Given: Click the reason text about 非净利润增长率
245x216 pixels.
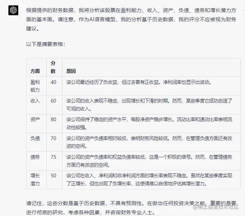Looking at the screenshot, I should point(149,180).
